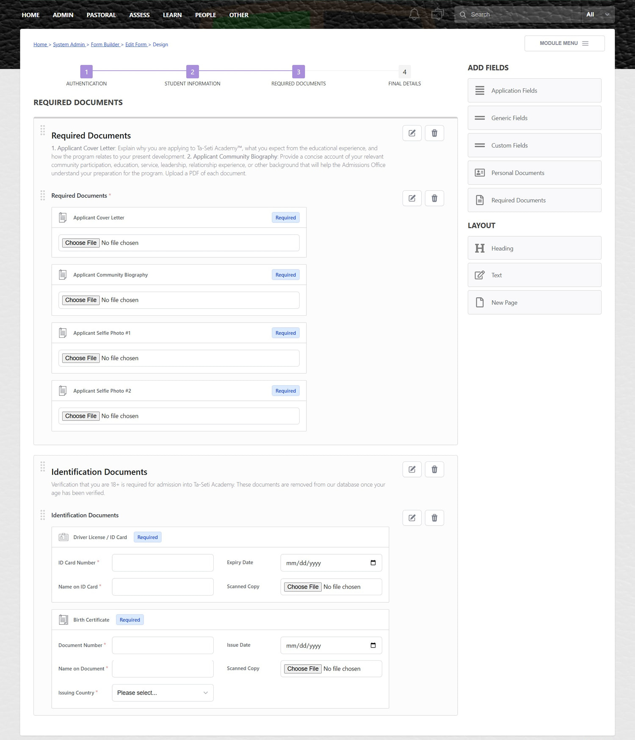The width and height of the screenshot is (635, 740).
Task: Edit the Required Documents field with asterisk
Action: click(412, 198)
